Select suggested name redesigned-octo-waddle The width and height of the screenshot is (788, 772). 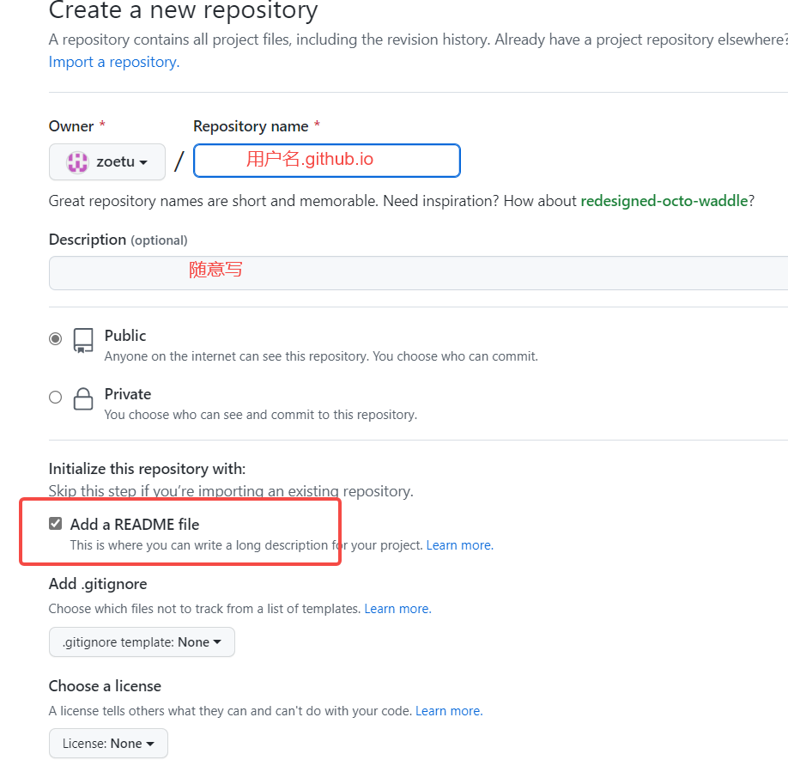tap(665, 200)
